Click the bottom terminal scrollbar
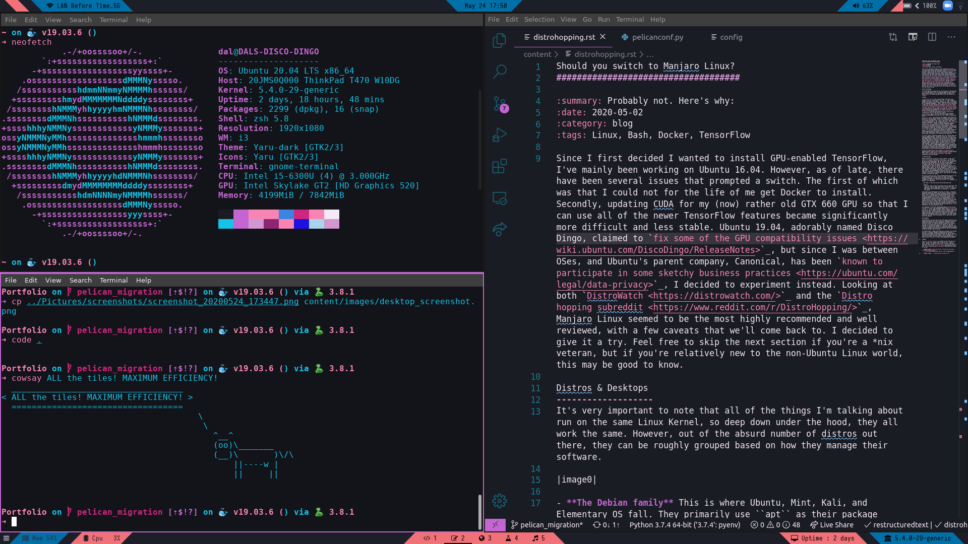This screenshot has width=968, height=544. [x=479, y=512]
